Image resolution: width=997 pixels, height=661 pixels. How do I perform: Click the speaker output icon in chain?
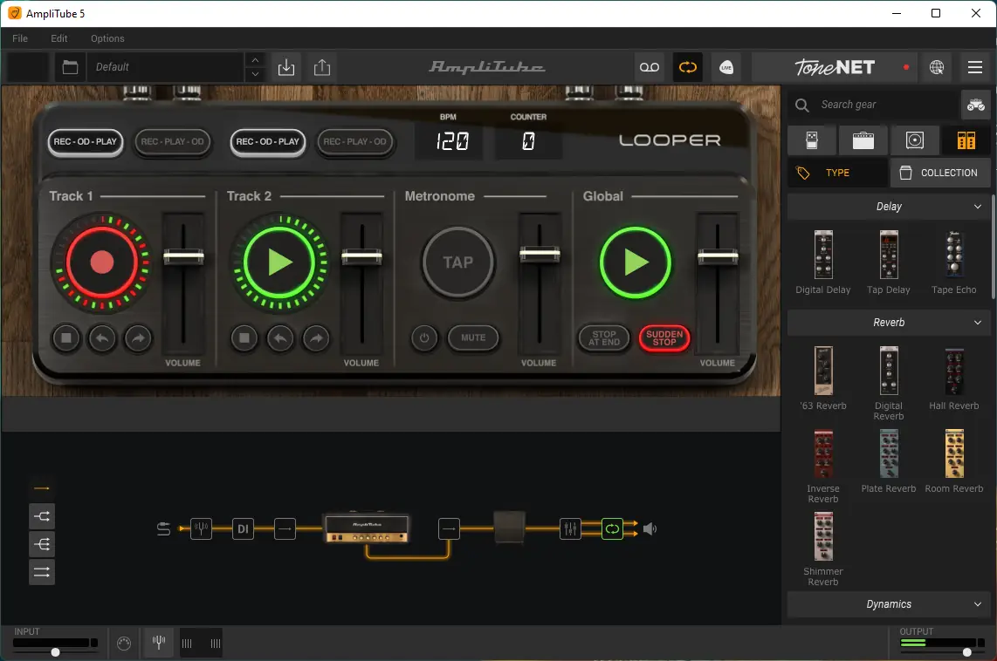pyautogui.click(x=650, y=528)
